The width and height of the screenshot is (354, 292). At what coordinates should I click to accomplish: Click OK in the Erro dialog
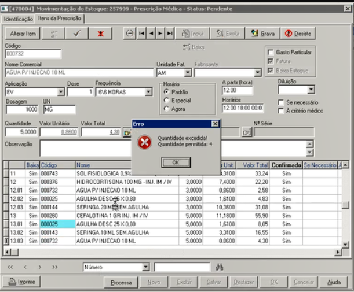(176, 162)
